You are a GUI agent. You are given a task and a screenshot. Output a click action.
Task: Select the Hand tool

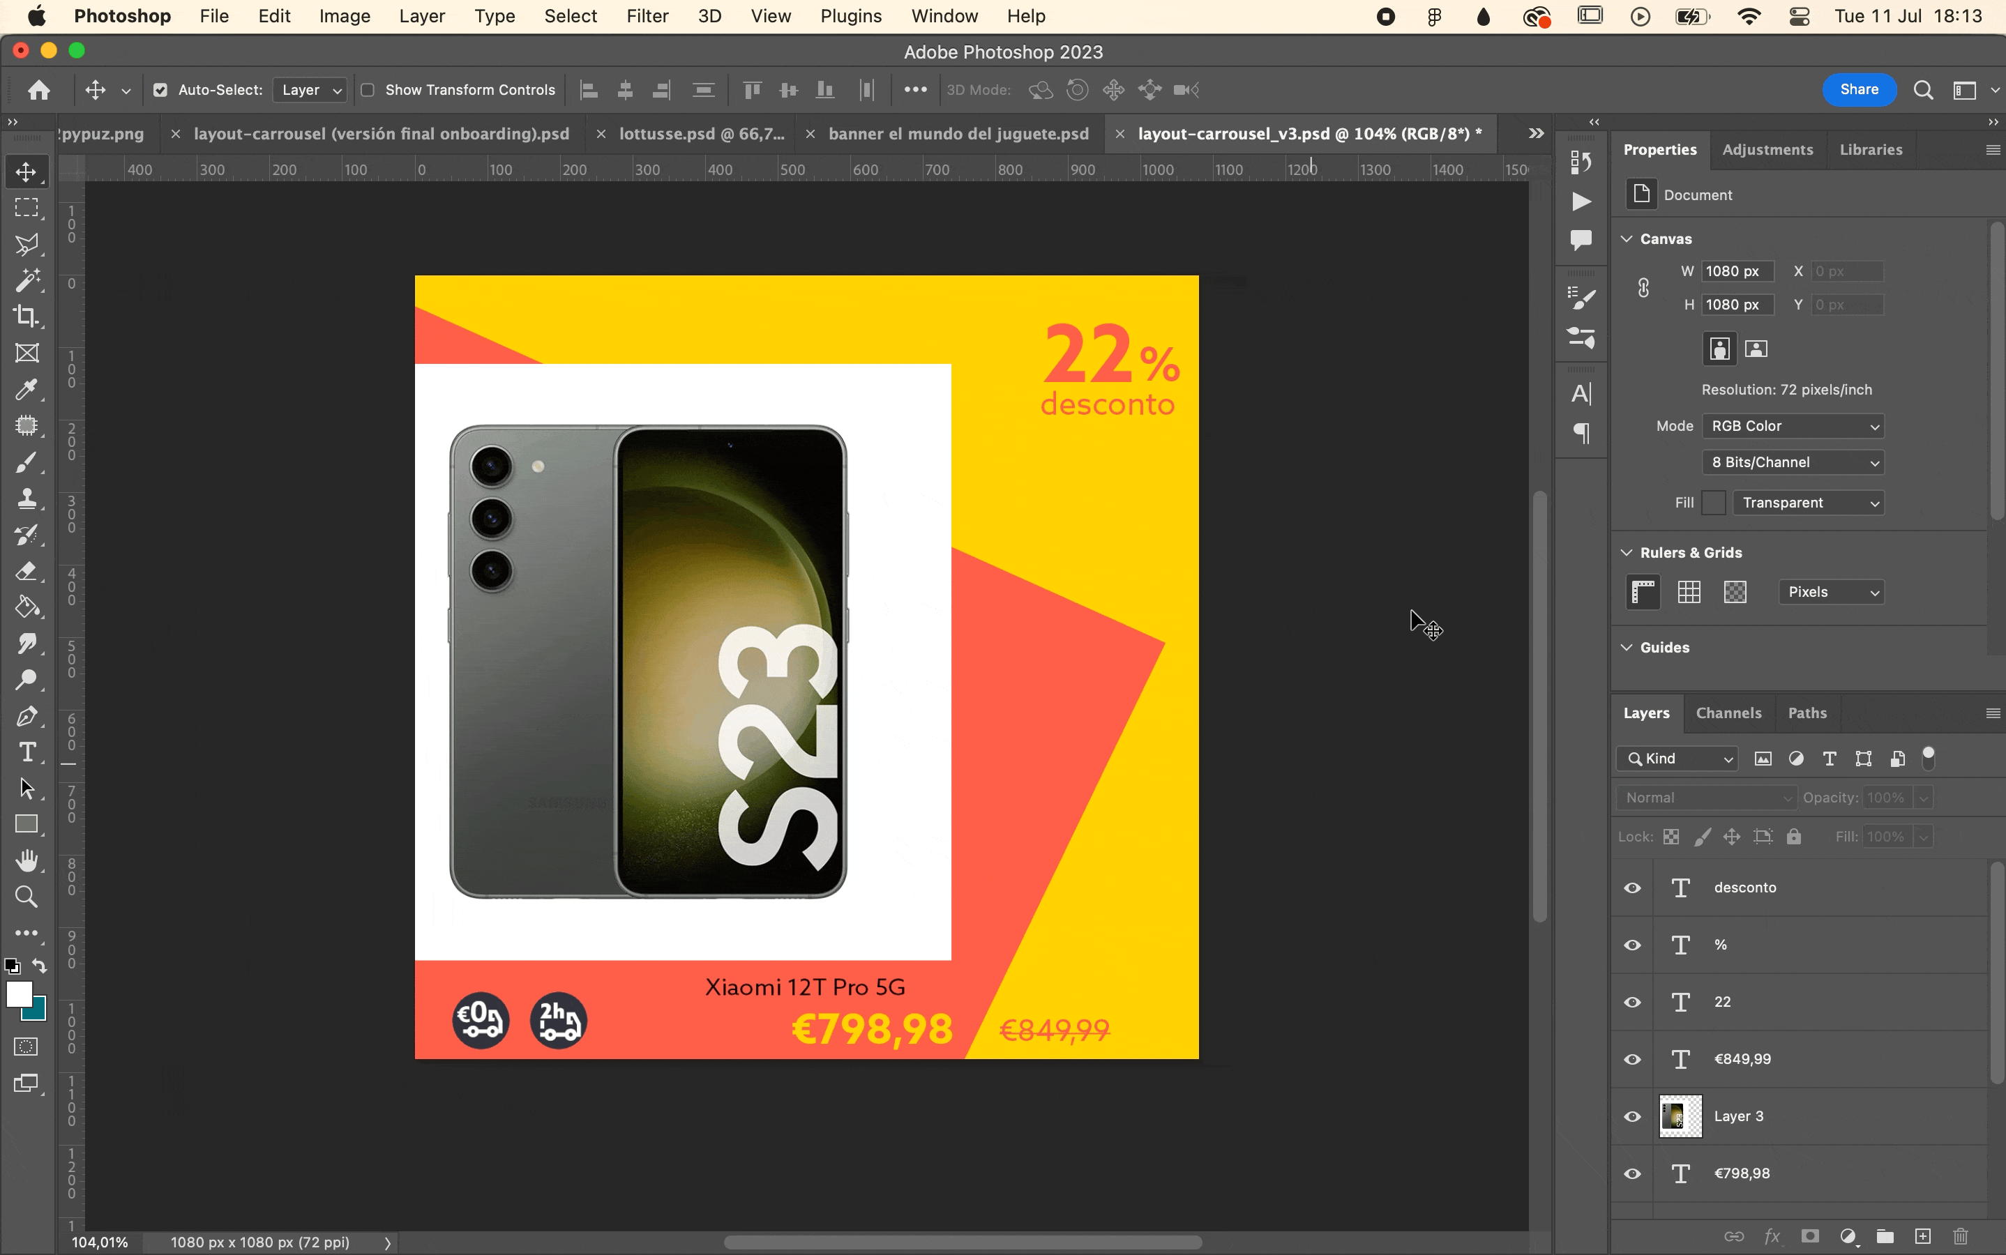point(27,861)
